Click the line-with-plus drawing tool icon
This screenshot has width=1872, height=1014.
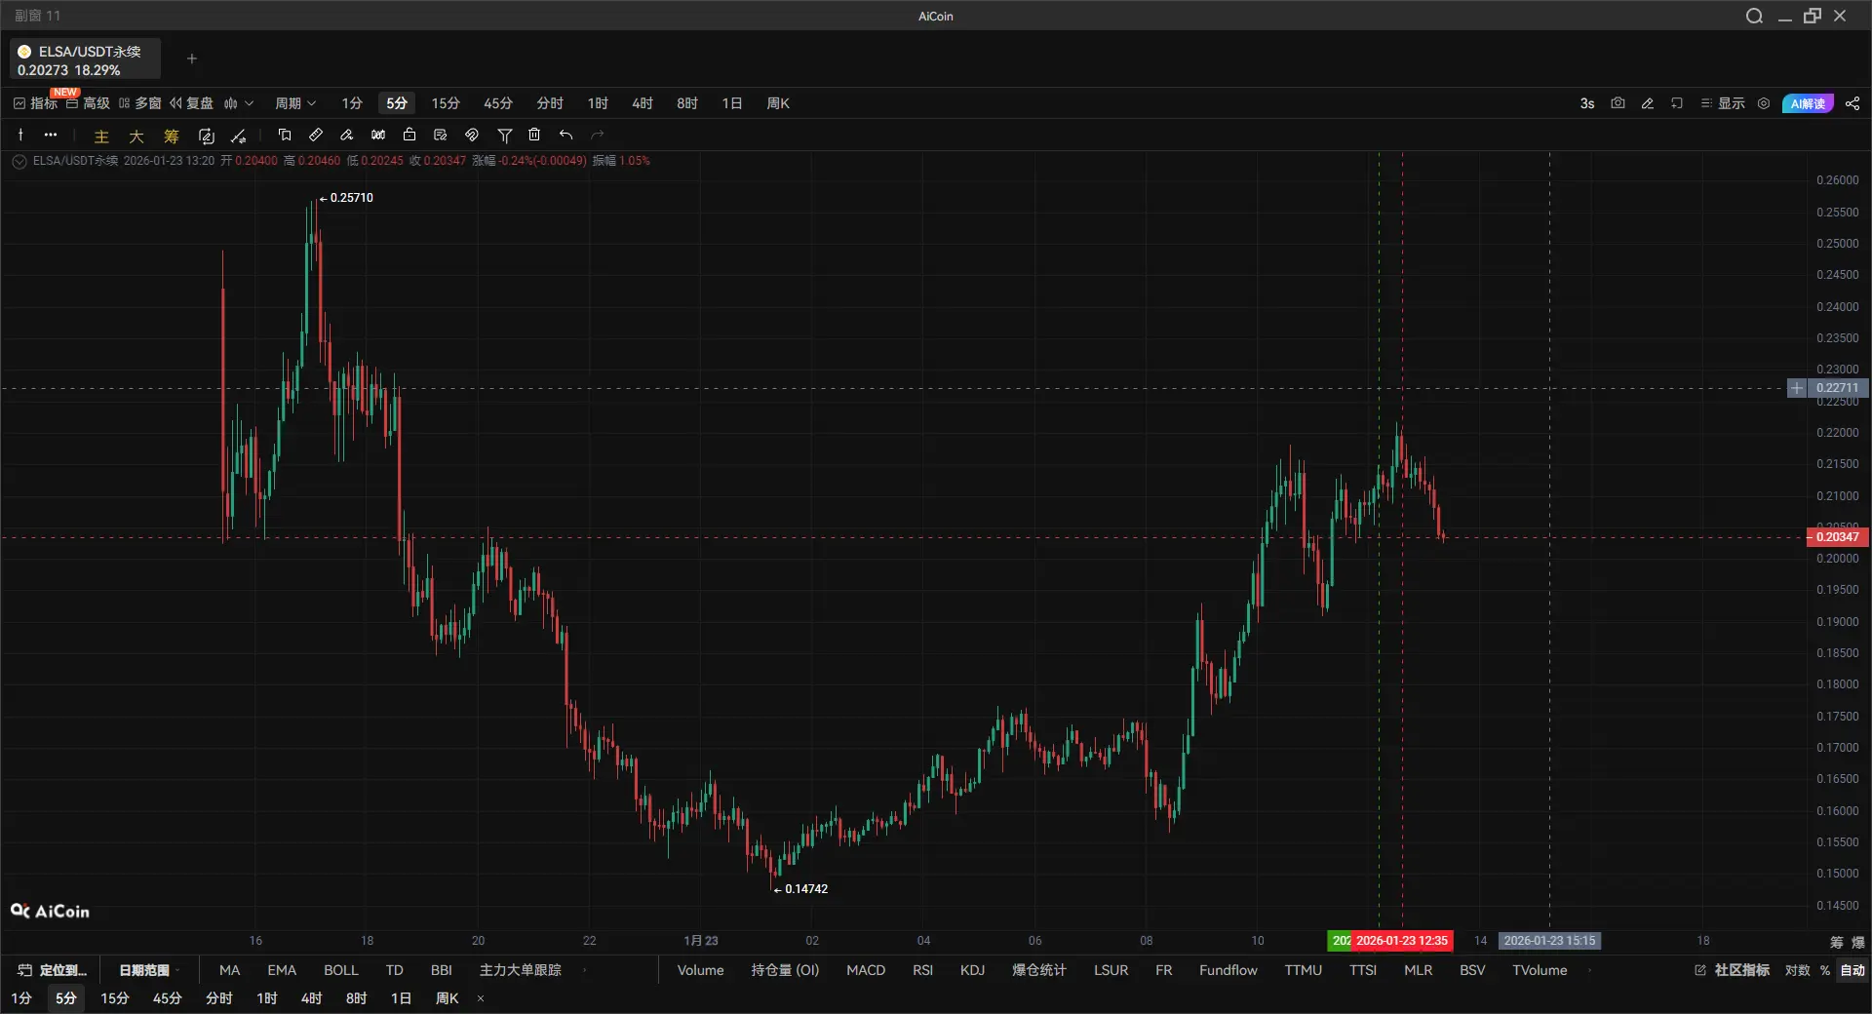click(x=239, y=136)
